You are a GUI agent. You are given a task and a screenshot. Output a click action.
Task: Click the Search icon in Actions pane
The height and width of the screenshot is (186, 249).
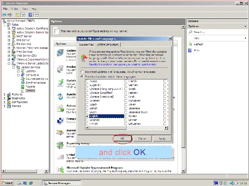pos(190,32)
